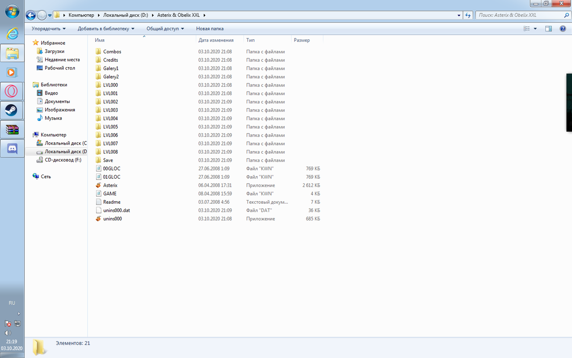Open the Добавить в библиотеку menu
This screenshot has width=572, height=358.
pyautogui.click(x=106, y=29)
